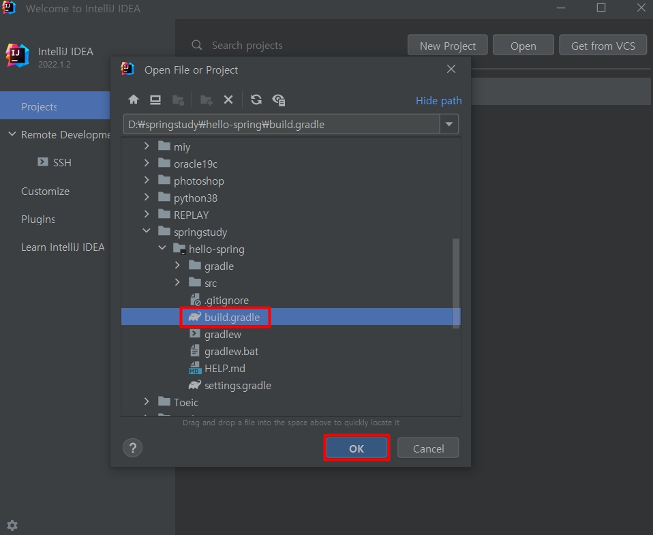
Task: Select the photoshop folder name
Action: [199, 181]
